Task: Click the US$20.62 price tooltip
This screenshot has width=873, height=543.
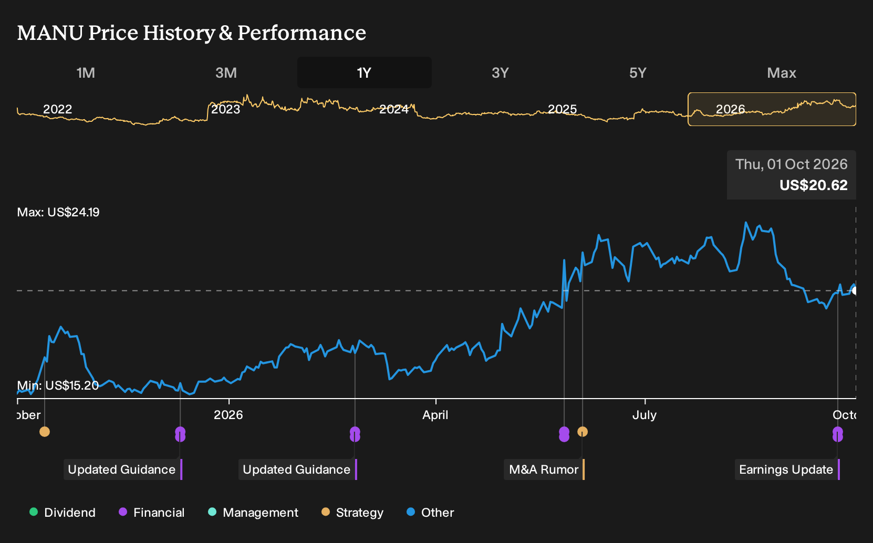Action: [x=792, y=175]
